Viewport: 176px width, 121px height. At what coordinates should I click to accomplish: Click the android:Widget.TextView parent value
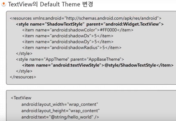pyautogui.click(x=132, y=24)
